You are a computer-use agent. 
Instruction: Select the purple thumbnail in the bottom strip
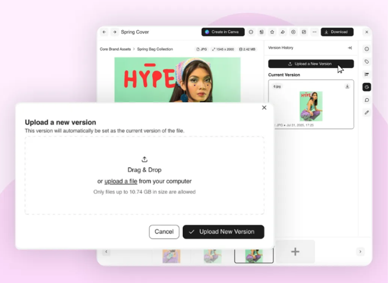tap(171, 256)
